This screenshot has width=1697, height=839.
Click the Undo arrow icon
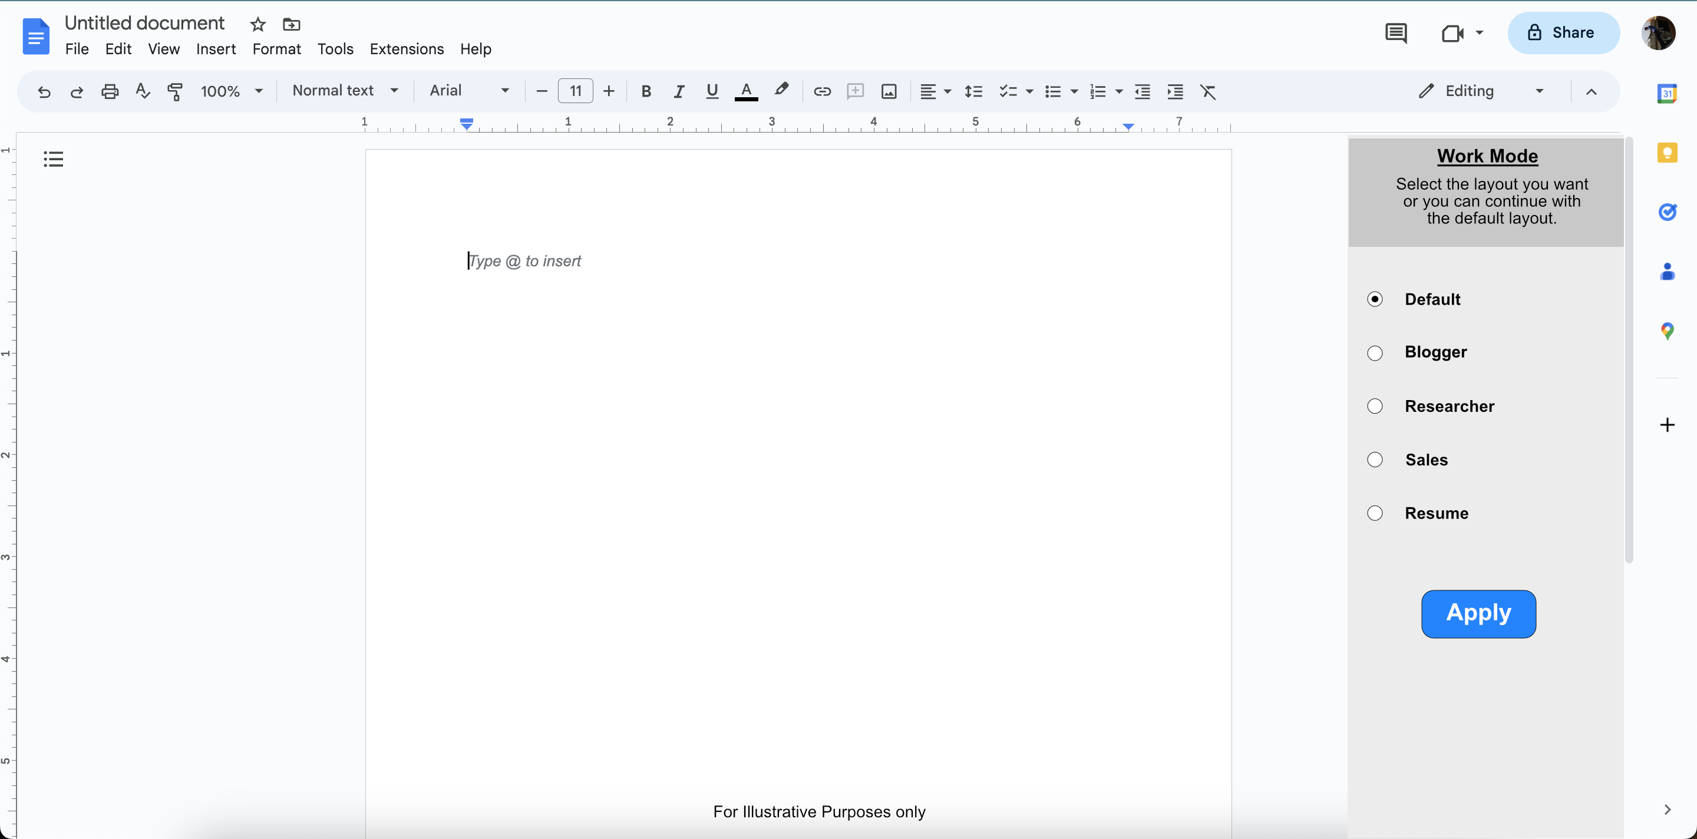tap(44, 91)
